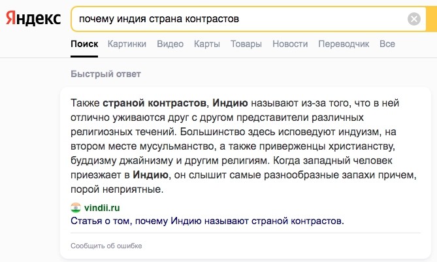Open the article link about Индию
437x262 pixels.
pyautogui.click(x=207, y=221)
